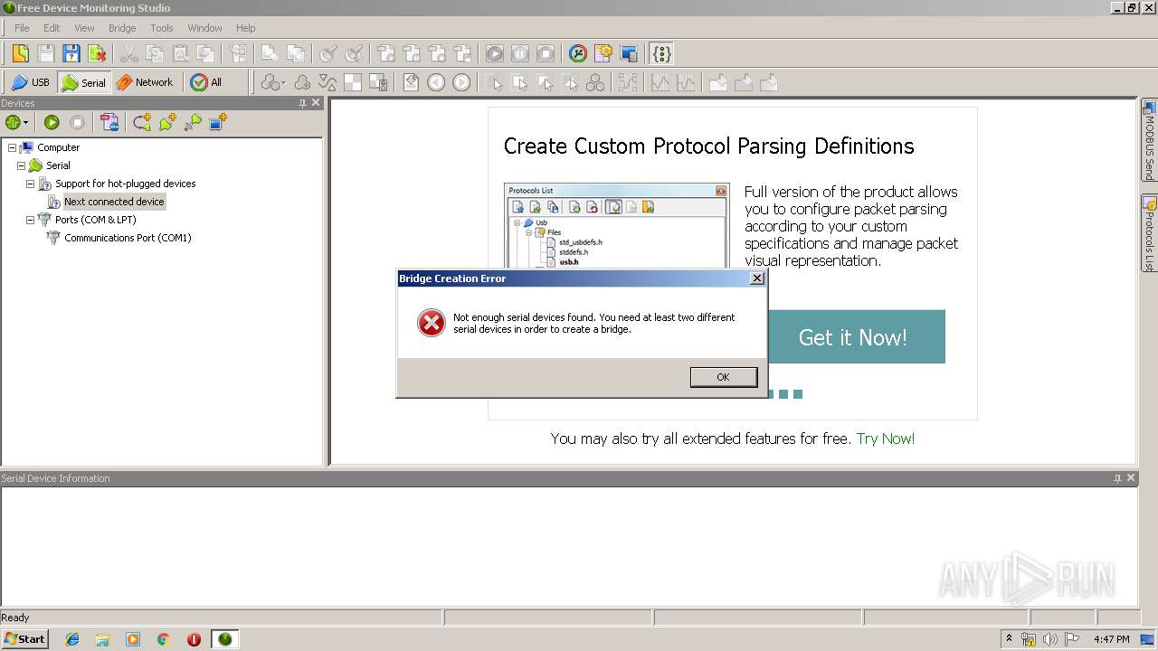Close the Serial Device Information panel
The width and height of the screenshot is (1158, 651).
coord(1131,478)
